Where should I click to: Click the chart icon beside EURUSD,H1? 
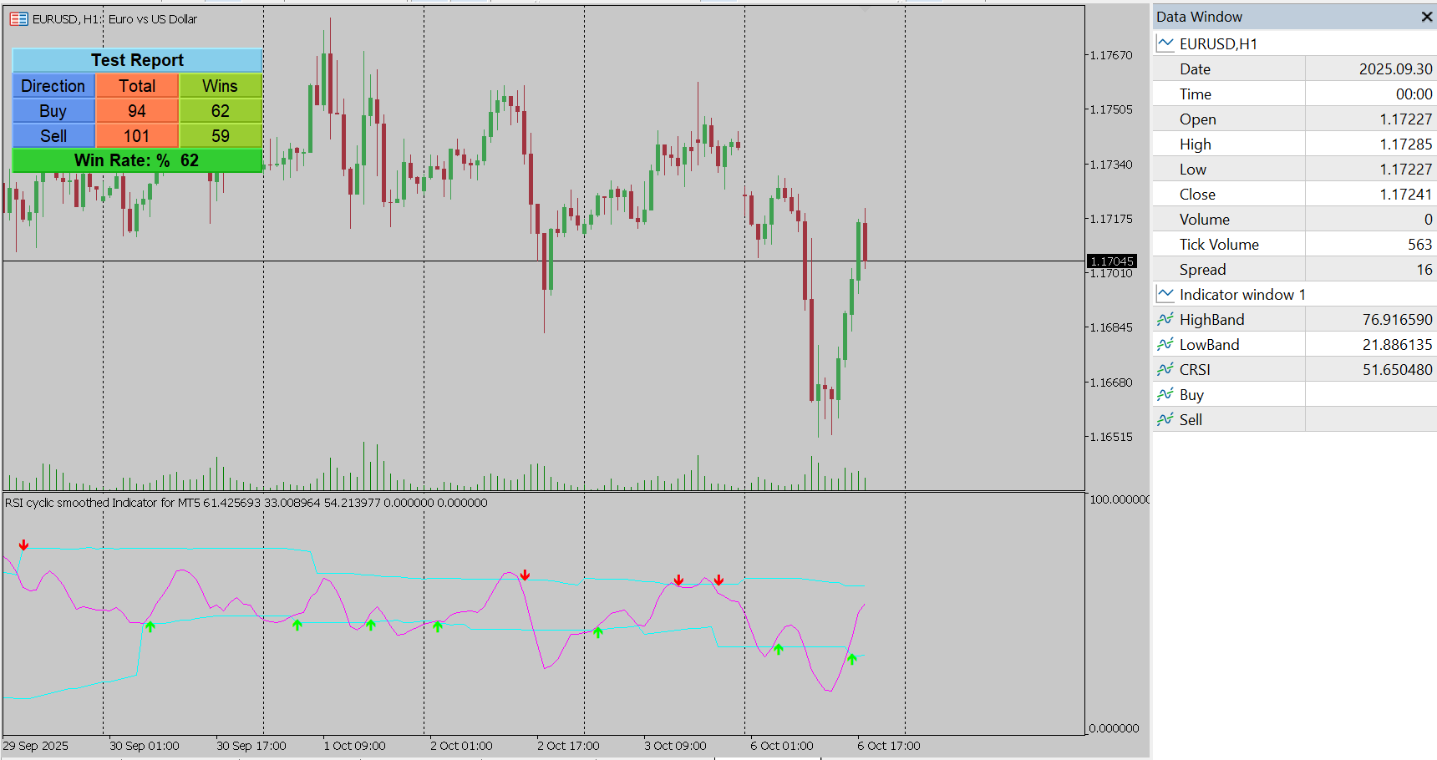point(1165,43)
